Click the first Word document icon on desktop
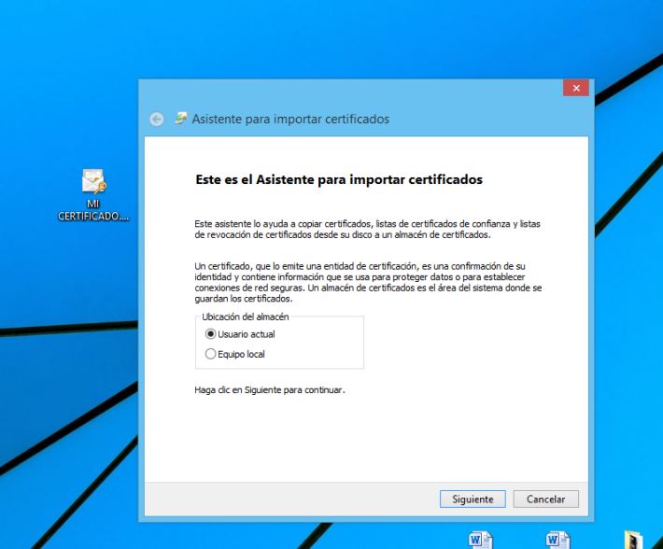Screen dimensions: 663x549 coord(480,540)
